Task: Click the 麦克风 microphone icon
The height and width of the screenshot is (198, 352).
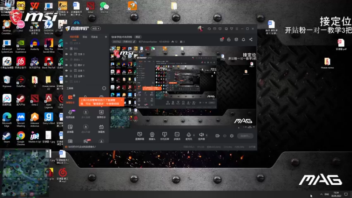Action: tap(189, 135)
